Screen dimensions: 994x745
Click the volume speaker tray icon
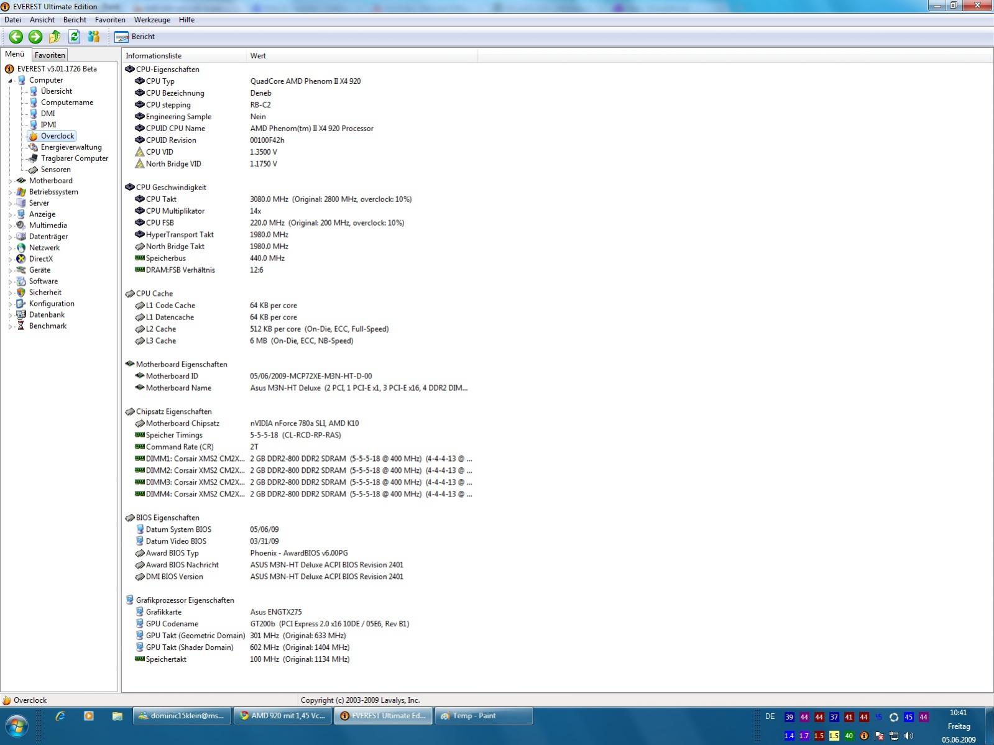[x=909, y=736]
